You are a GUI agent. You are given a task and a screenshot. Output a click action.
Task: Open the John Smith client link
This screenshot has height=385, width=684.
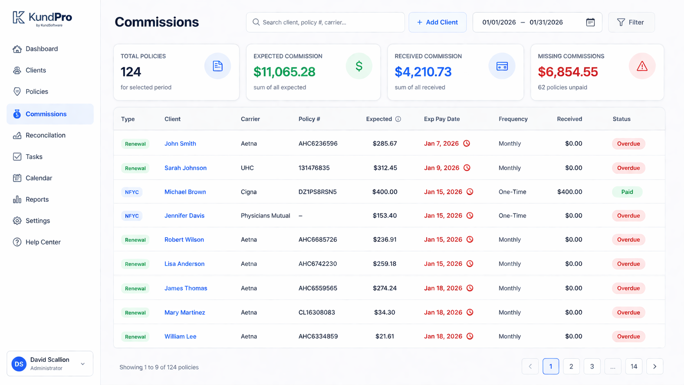point(180,144)
